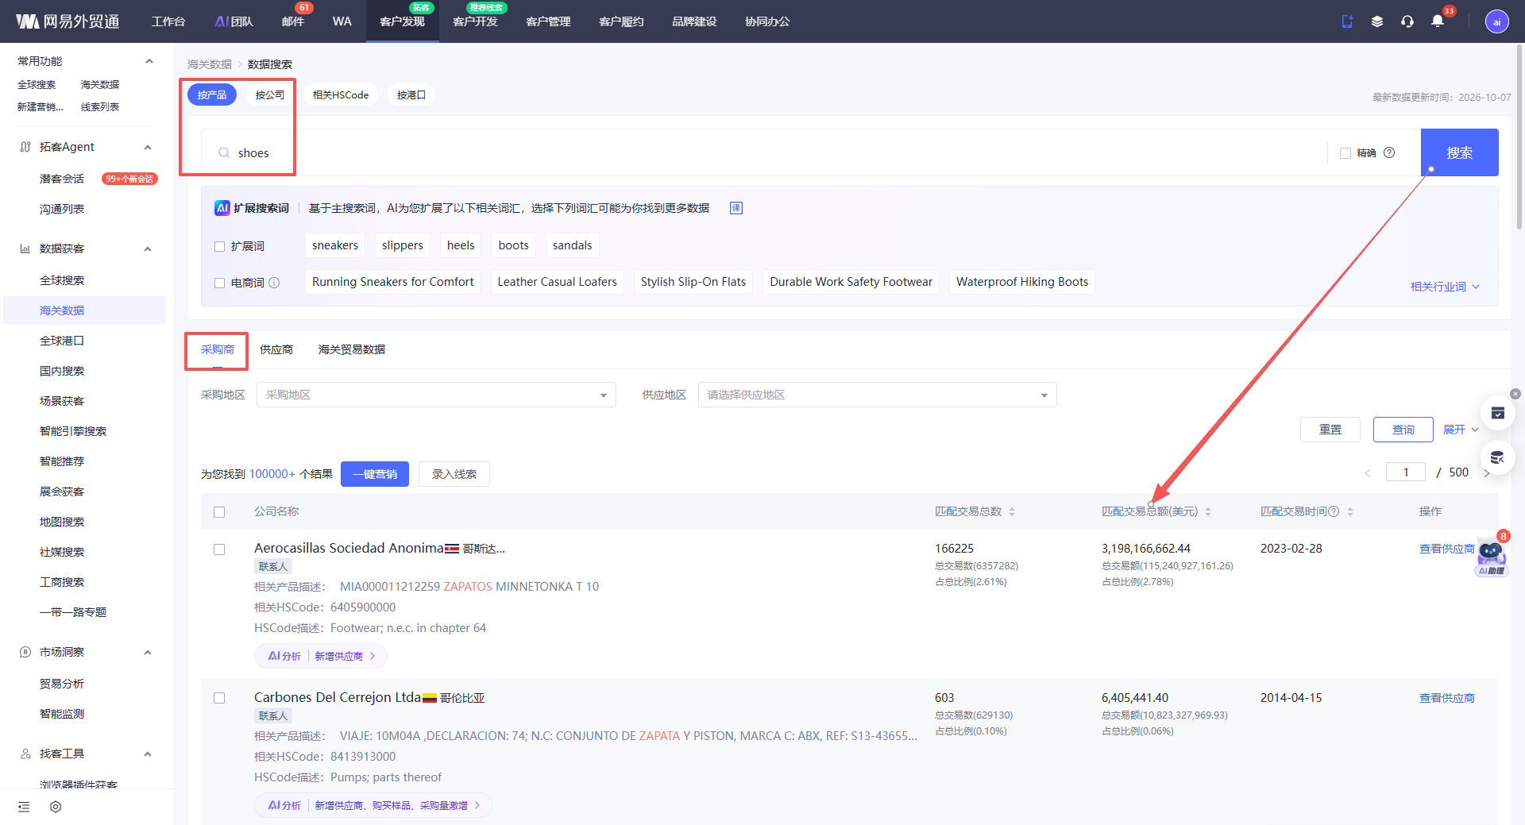Click the floating database search icon
1525x825 pixels.
point(1497,457)
